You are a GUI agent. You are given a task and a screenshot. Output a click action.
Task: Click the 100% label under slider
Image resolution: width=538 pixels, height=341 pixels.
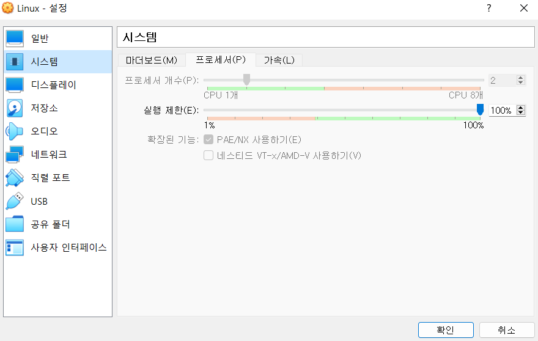click(473, 125)
